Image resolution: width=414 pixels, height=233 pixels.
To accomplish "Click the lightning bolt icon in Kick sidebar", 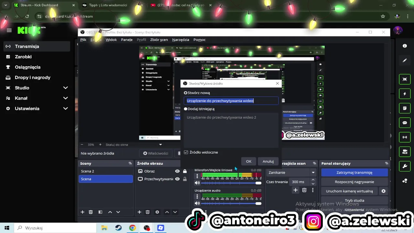I will click(405, 94).
